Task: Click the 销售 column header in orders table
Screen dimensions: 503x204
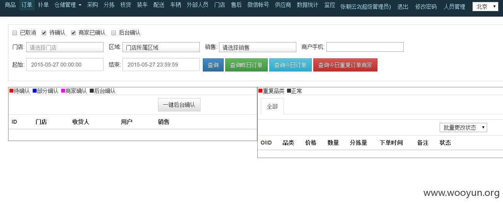Action: click(163, 122)
